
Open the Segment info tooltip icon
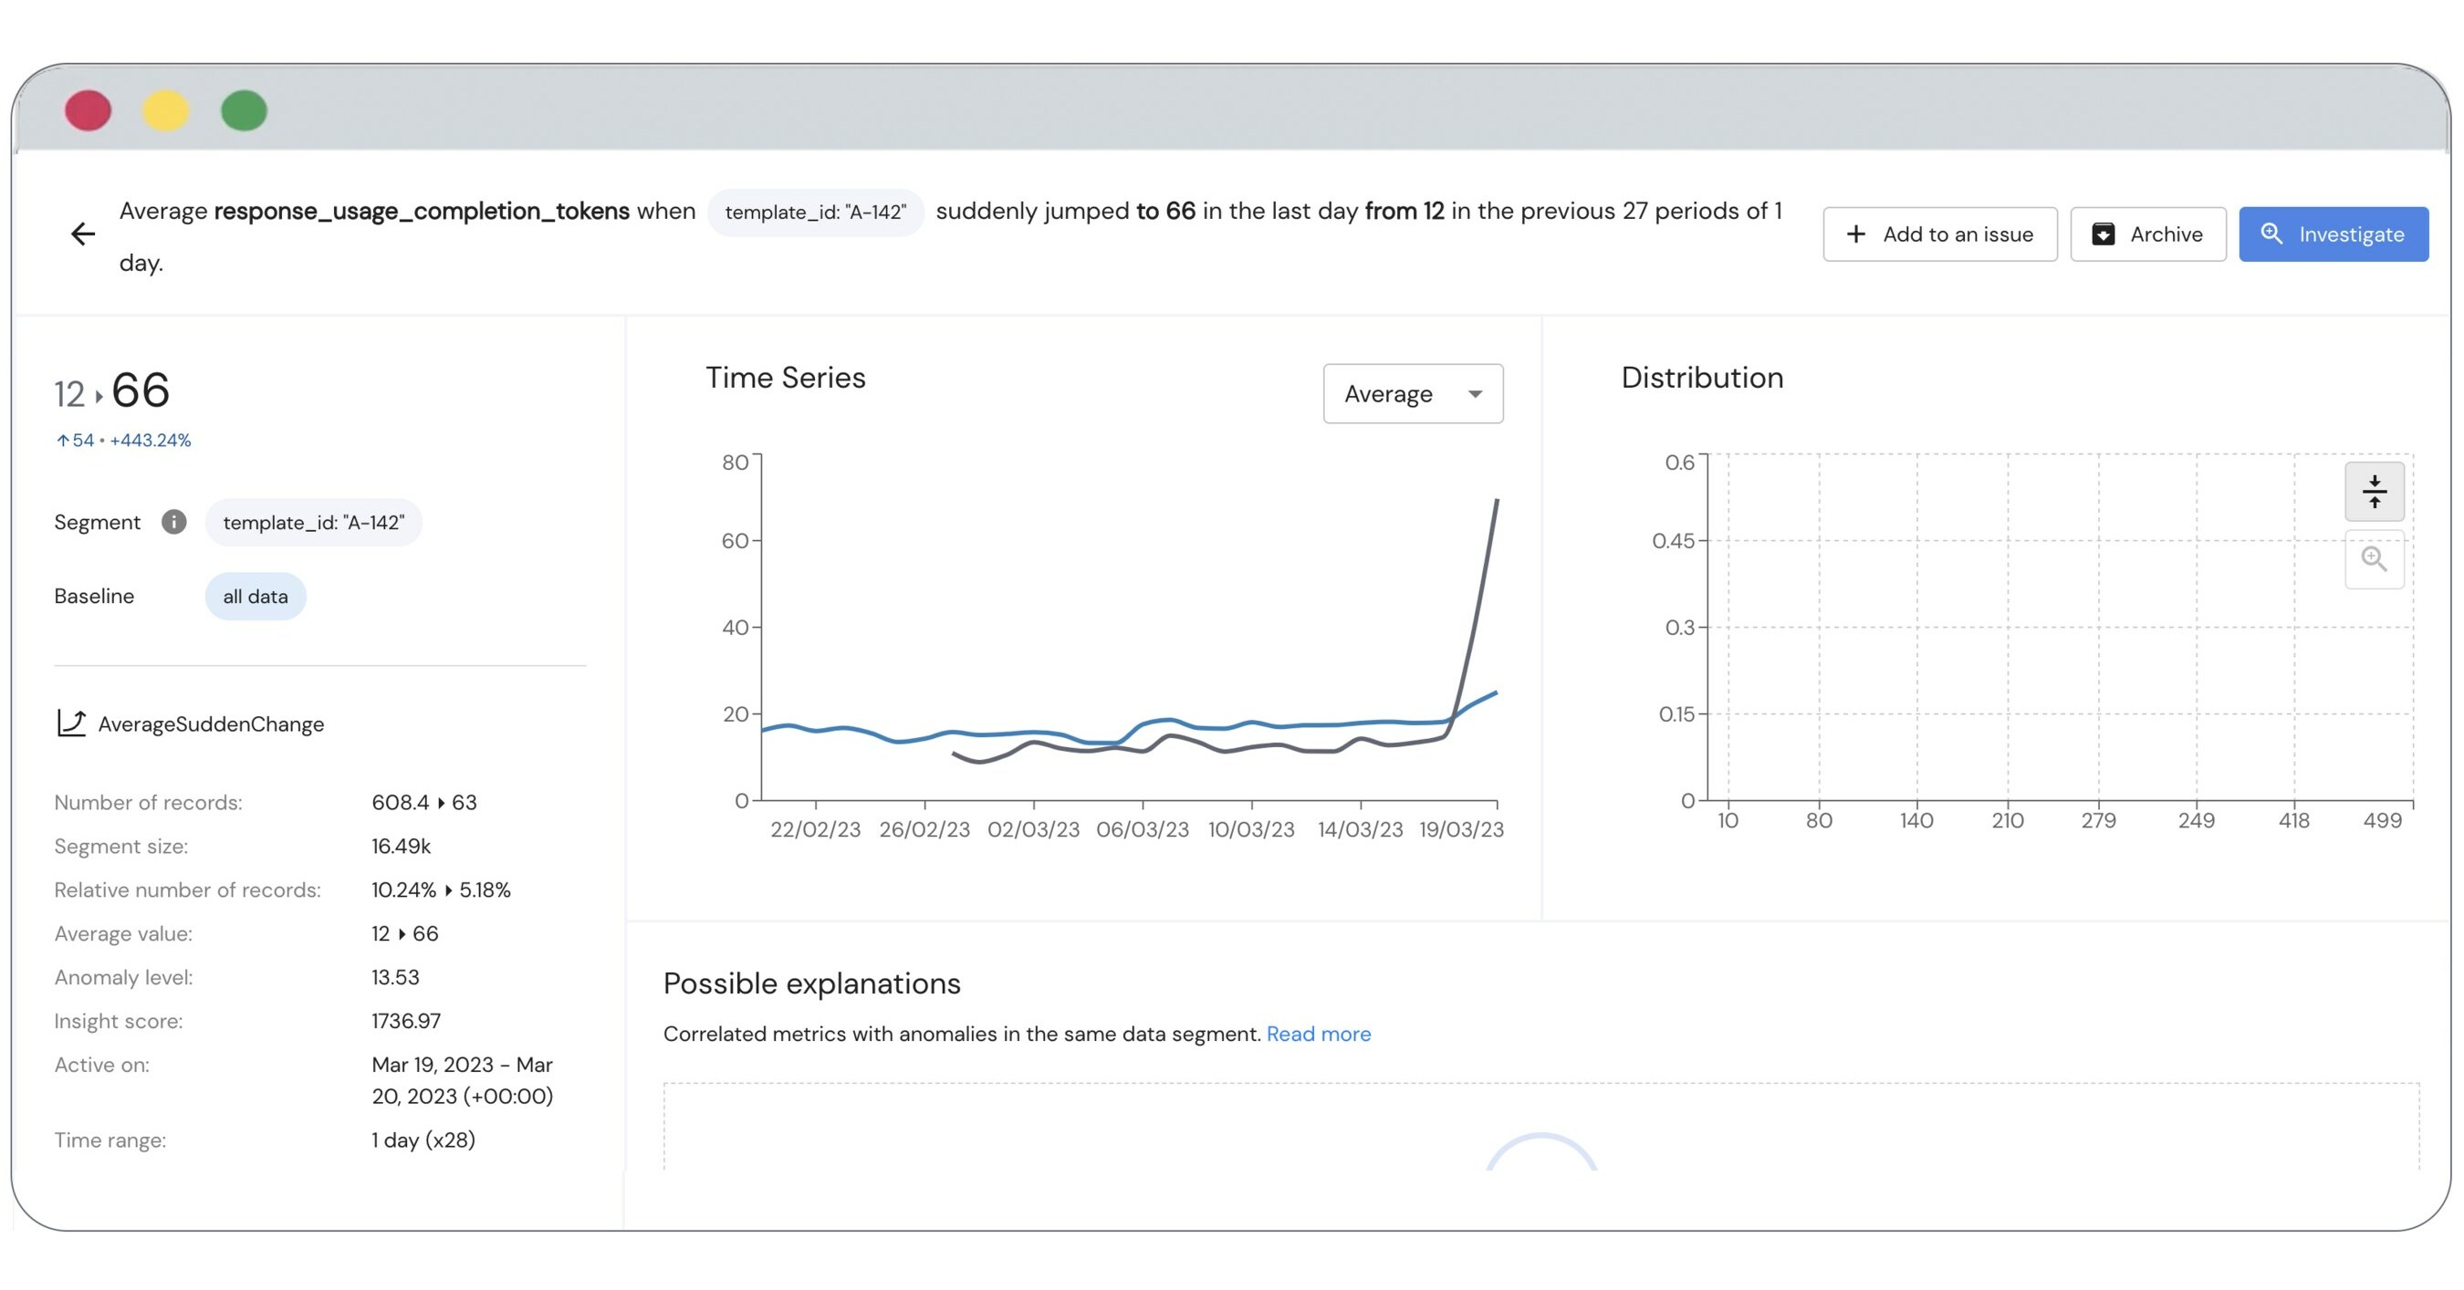[174, 522]
